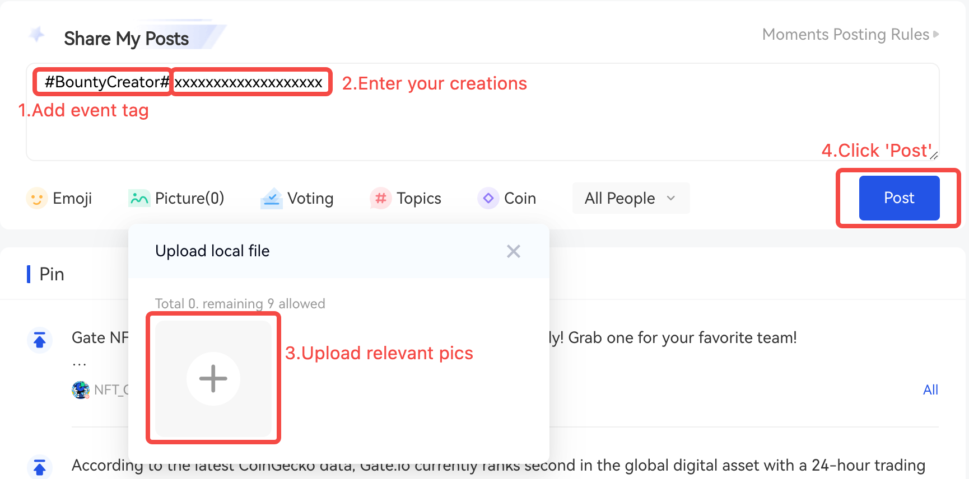The image size is (969, 479).
Task: Click the Picture upload image icon
Action: pos(139,198)
